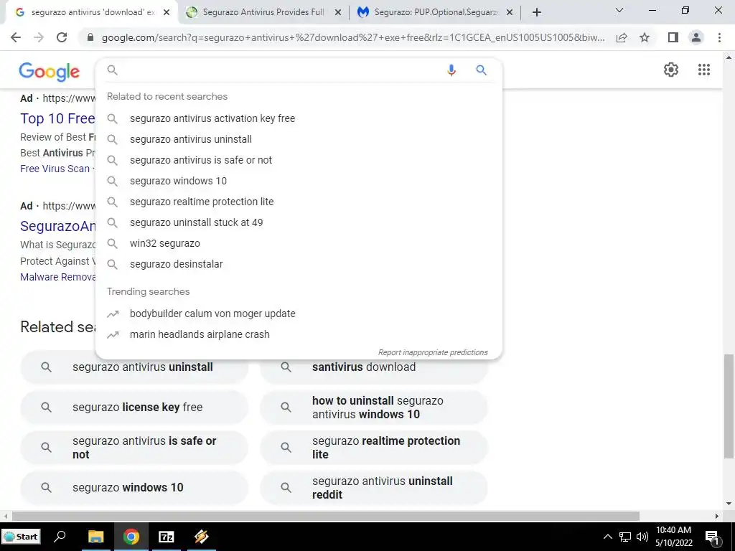Open the 'Top 10 Free' ad link
The height and width of the screenshot is (551, 735).
(57, 119)
